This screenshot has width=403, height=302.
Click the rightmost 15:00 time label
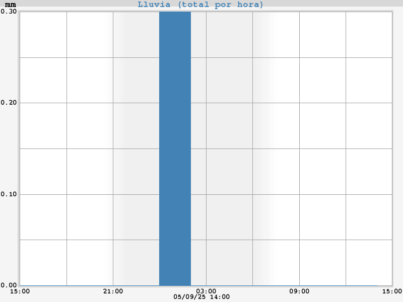point(392,291)
